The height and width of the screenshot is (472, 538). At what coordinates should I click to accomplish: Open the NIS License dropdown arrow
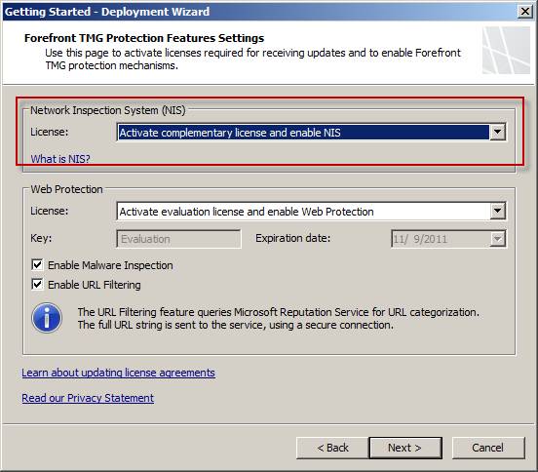497,133
